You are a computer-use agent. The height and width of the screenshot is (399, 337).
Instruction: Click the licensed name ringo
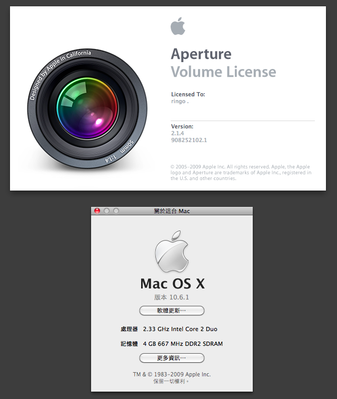point(180,101)
